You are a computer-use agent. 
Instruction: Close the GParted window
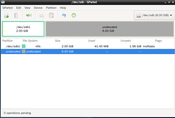[173, 2]
